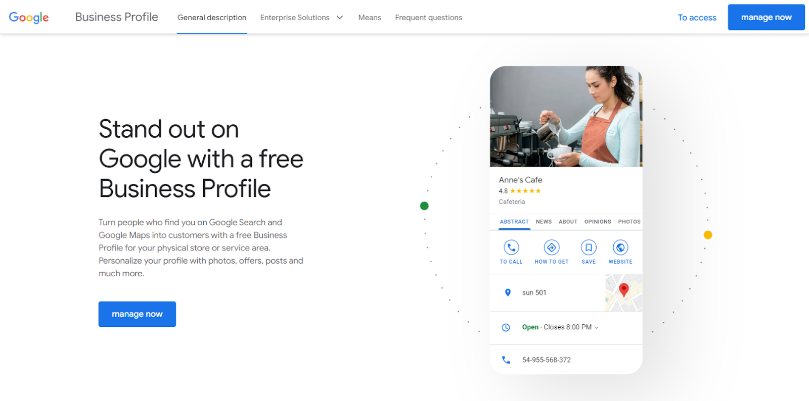Click the Anne's Cafe name
The height and width of the screenshot is (401, 809).
click(520, 180)
